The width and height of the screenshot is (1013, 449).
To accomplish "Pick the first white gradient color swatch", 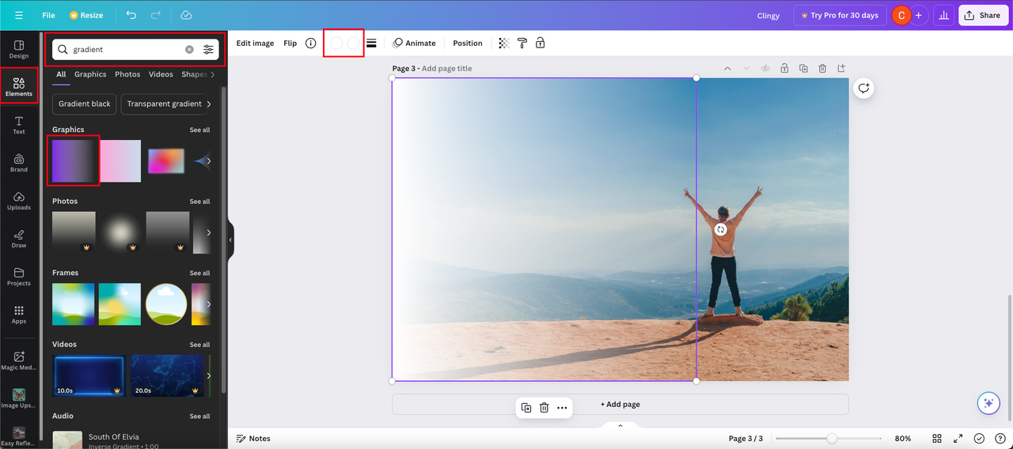I will pos(336,43).
